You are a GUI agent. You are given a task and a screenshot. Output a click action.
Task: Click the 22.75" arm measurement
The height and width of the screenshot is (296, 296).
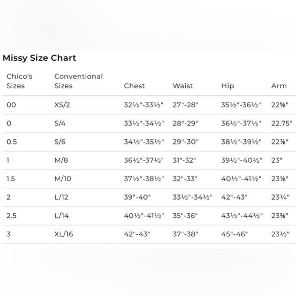[282, 124]
